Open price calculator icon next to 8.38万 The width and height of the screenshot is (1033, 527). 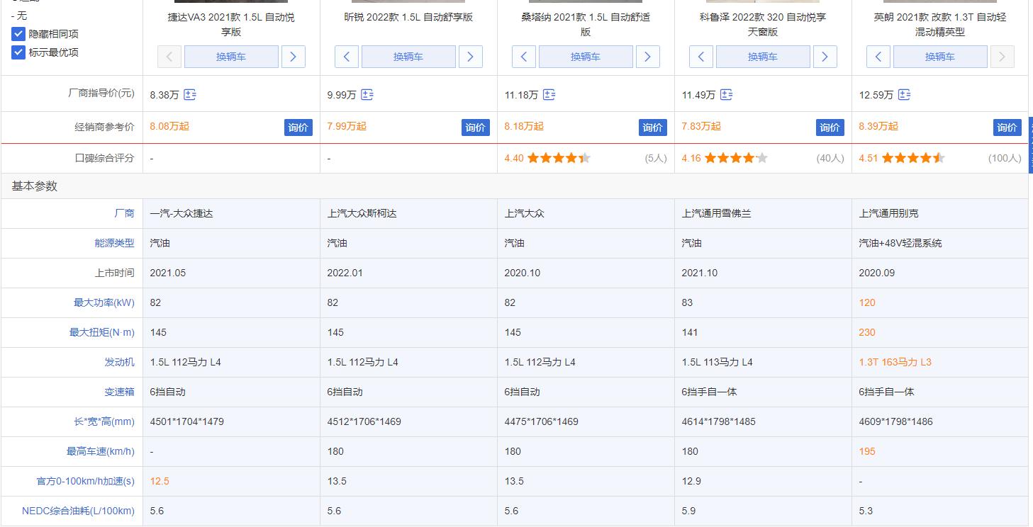pyautogui.click(x=190, y=94)
